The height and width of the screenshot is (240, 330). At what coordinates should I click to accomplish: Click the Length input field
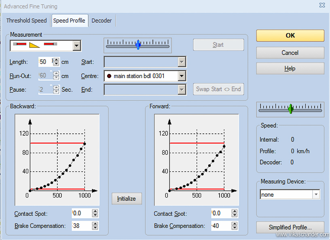point(45,62)
